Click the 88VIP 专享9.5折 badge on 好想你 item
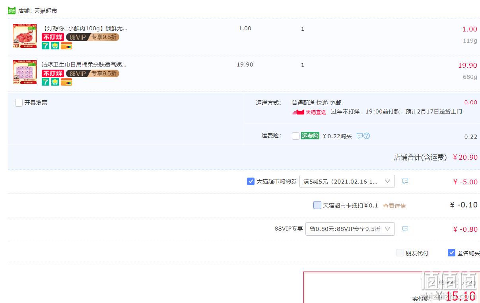The image size is (480, 303). coord(93,37)
